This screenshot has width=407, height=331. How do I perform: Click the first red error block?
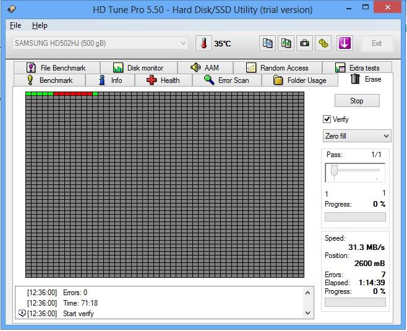point(56,93)
